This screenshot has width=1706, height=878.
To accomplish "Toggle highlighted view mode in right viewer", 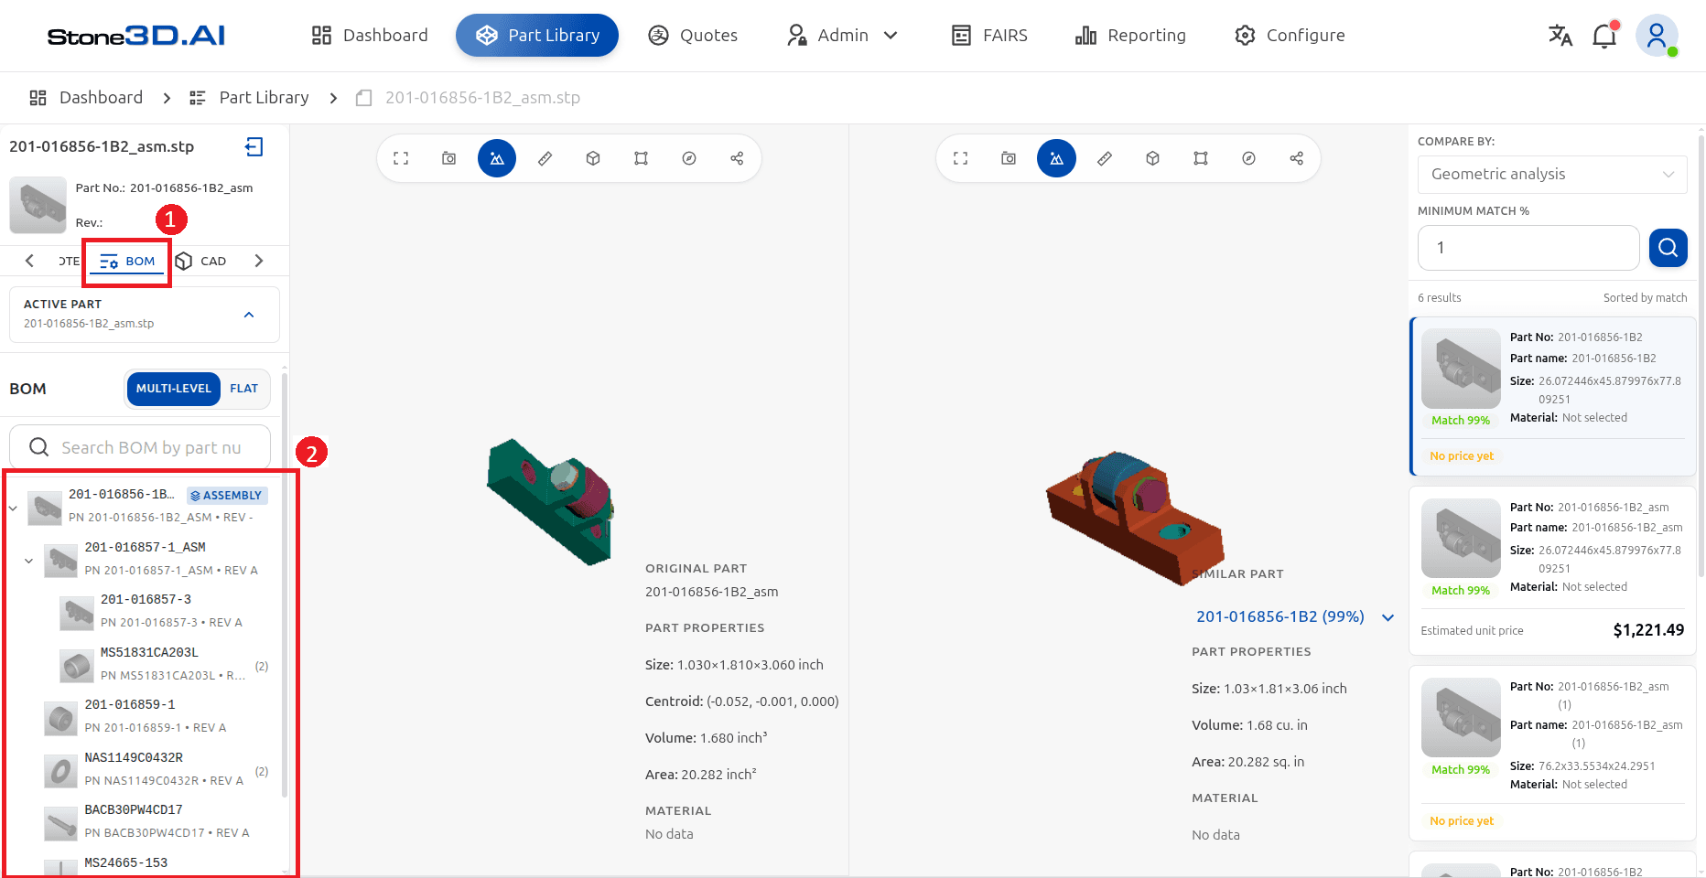I will [1056, 158].
